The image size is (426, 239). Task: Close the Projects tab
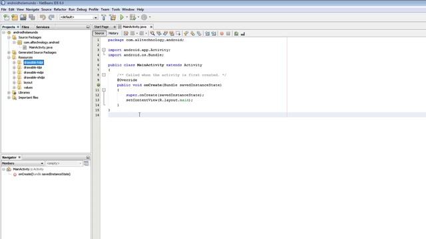(x=18, y=27)
